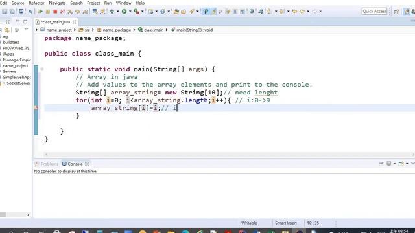The width and height of the screenshot is (415, 233).
Task: Toggle Pin Console icon
Action: click(381, 164)
